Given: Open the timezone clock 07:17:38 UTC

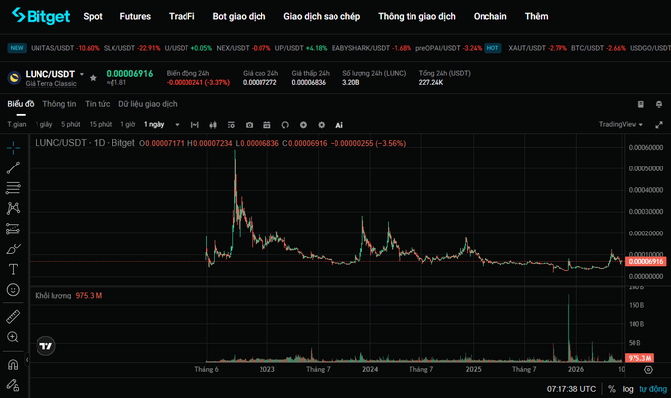Looking at the screenshot, I should 571,389.
